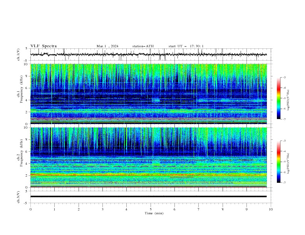Click tick label "3" on the time axis
Screen dimensions: 305x235
click(x=102, y=209)
